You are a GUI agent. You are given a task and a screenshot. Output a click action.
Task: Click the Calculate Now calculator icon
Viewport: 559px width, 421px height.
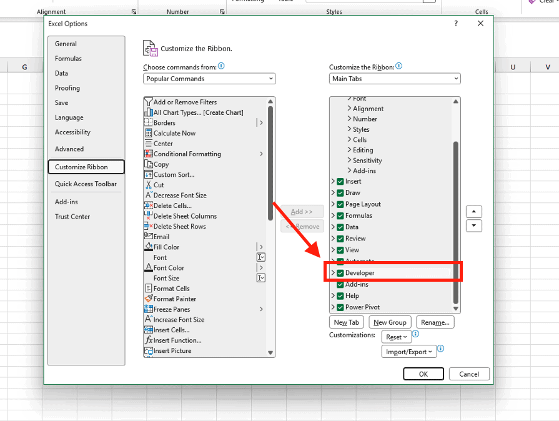149,133
